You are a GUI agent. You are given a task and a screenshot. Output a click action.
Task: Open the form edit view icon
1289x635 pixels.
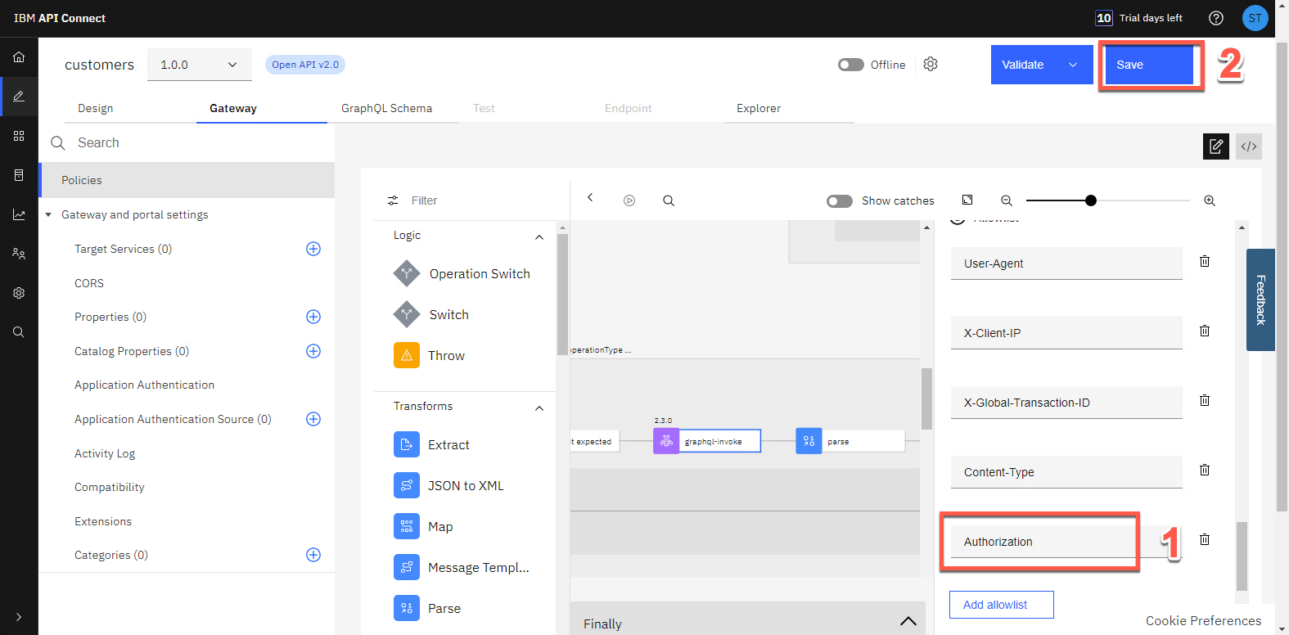[x=1215, y=146]
